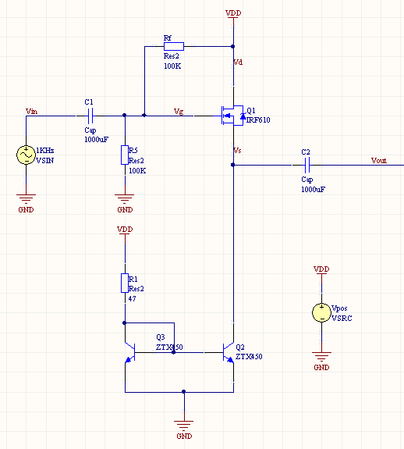This screenshot has height=449, width=404.
Task: Select the Q3 transistor symbol
Action: click(129, 352)
